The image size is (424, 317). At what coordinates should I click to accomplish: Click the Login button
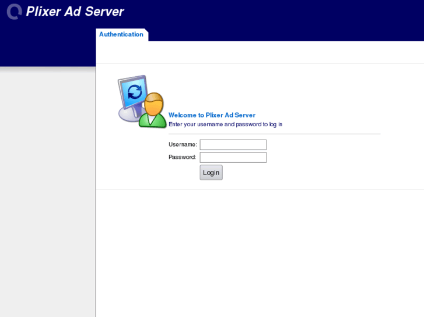pos(211,172)
